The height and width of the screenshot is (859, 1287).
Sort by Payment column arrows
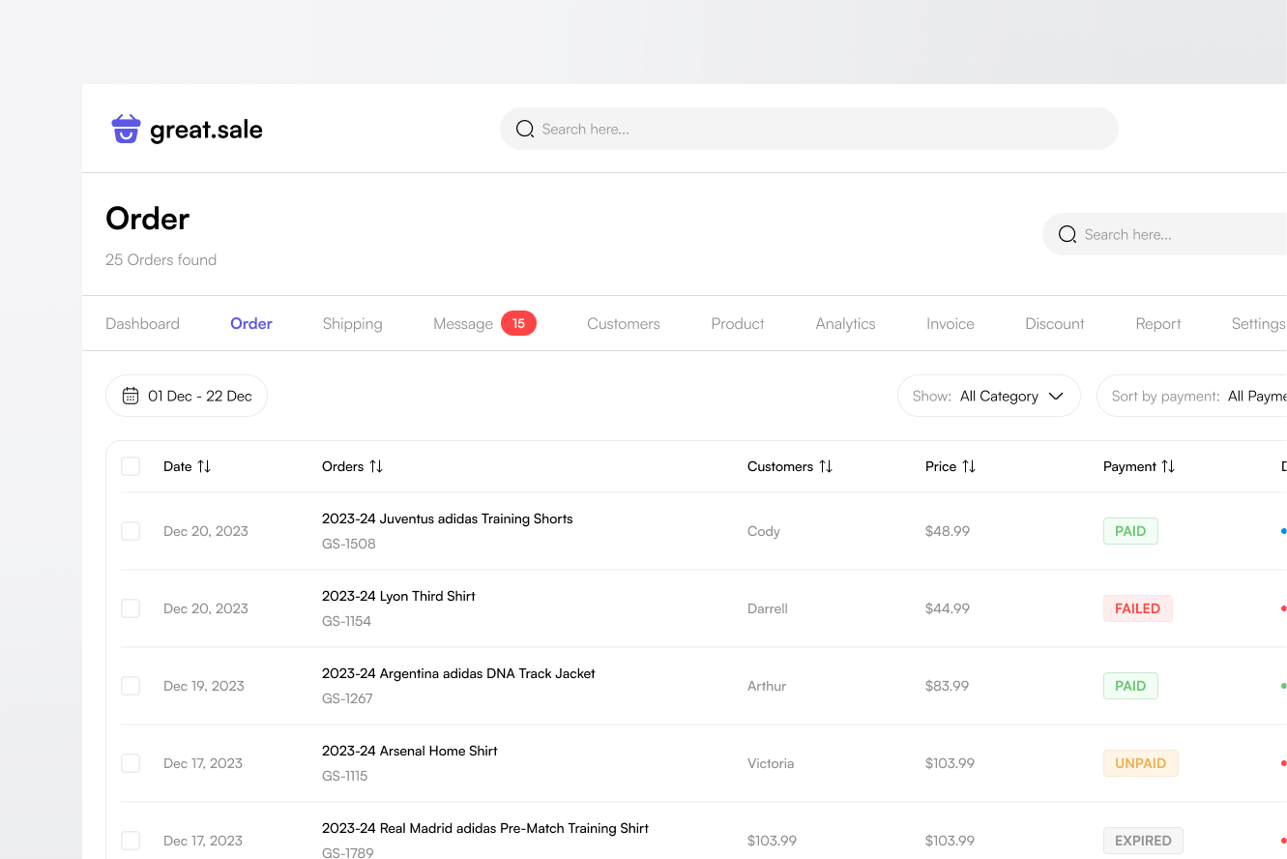coord(1168,466)
